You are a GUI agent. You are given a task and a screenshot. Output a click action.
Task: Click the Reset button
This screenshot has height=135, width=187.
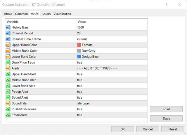(173, 129)
